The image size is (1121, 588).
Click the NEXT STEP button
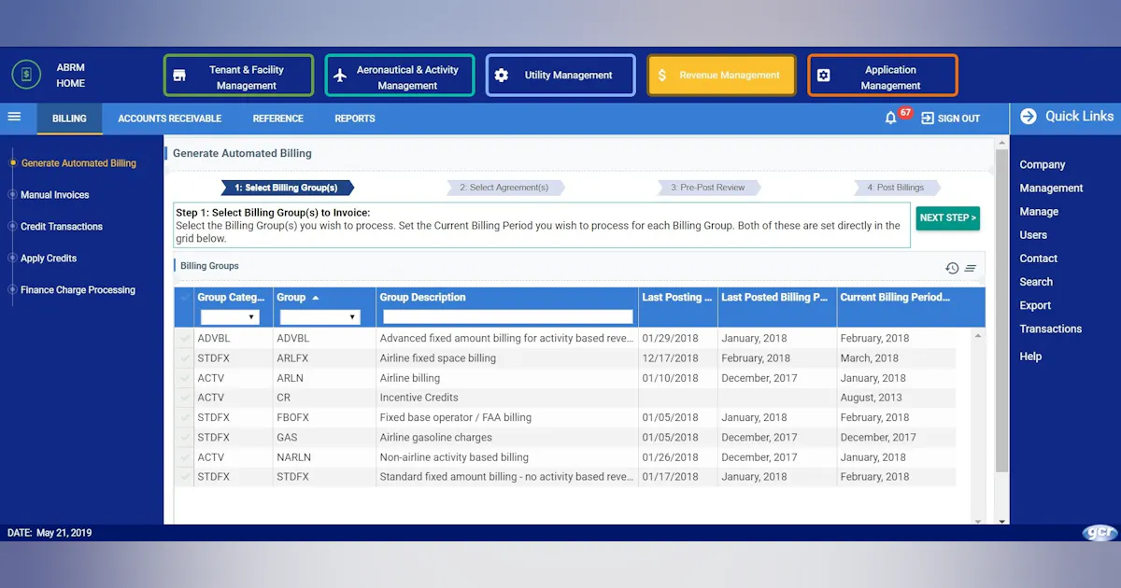point(947,218)
